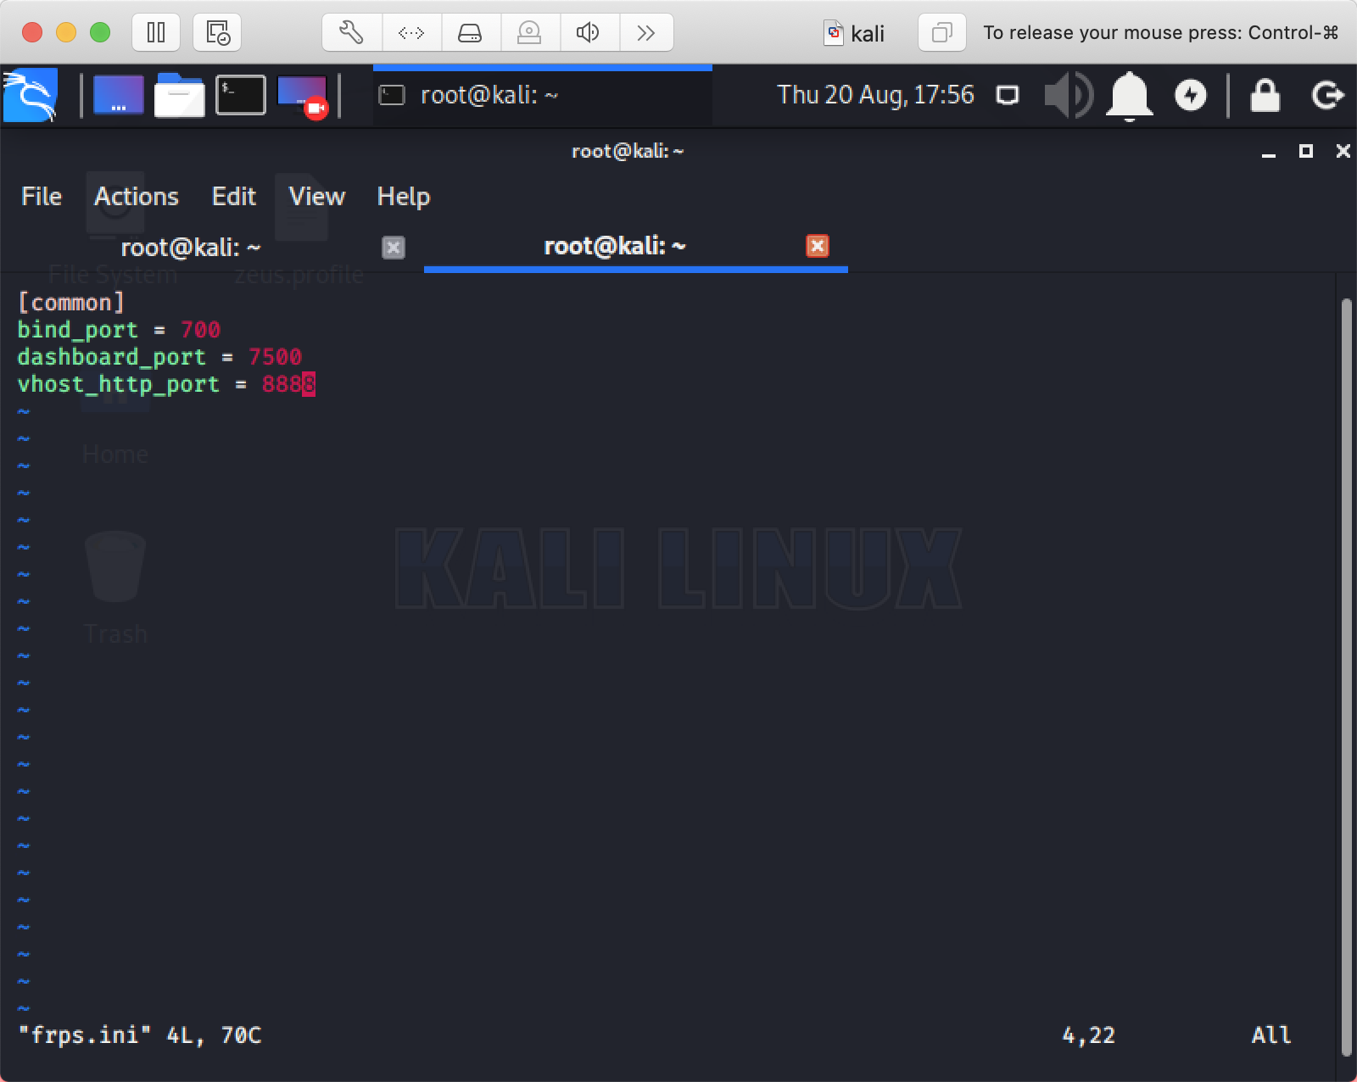The image size is (1357, 1082).
Task: Click the terminal vertical scrollbar
Action: [1347, 677]
